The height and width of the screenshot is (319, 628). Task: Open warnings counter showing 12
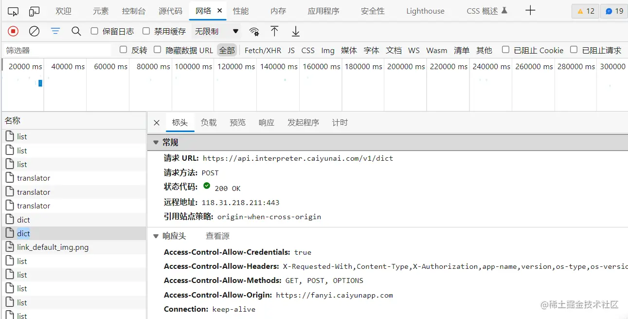[x=585, y=11]
